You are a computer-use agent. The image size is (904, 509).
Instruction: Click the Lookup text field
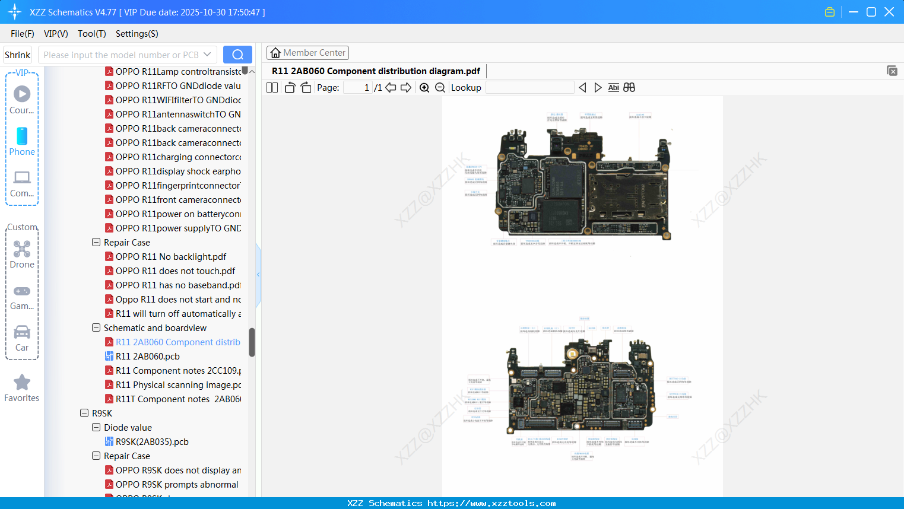point(530,88)
